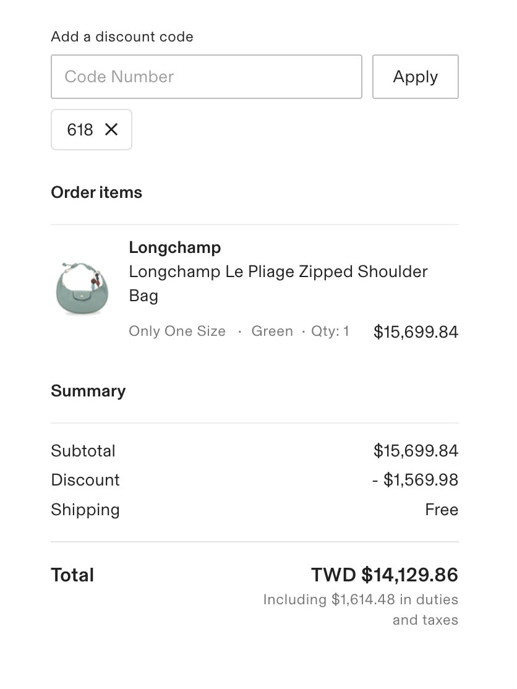Click the Only One Size label
517x689 pixels.
[177, 332]
